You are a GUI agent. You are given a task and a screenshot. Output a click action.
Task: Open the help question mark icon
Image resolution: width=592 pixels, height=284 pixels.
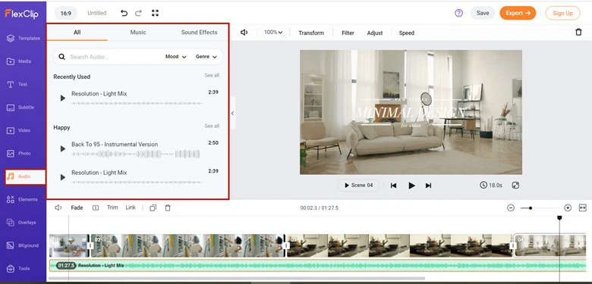pyautogui.click(x=458, y=13)
